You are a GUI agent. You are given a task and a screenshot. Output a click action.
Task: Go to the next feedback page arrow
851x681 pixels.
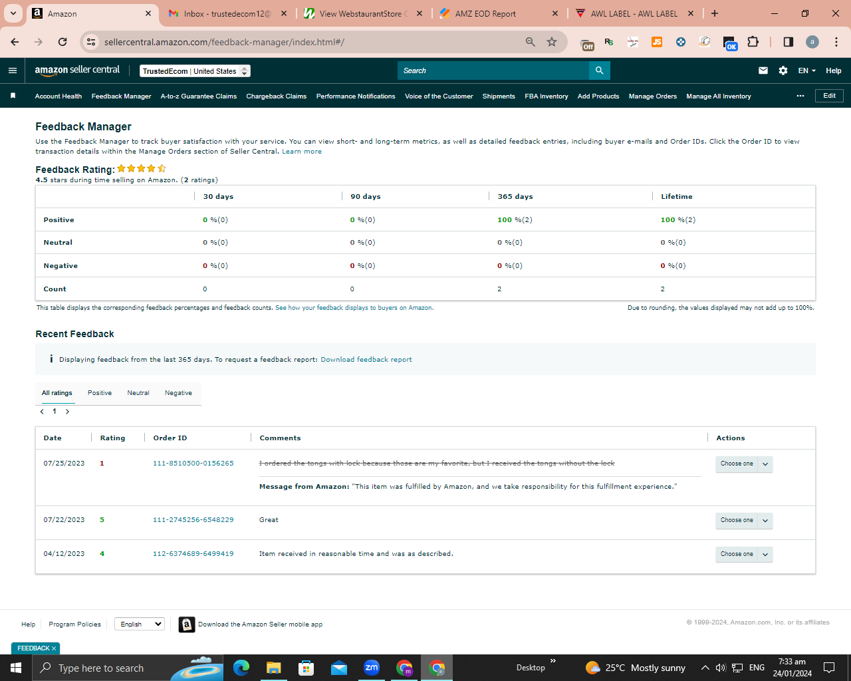pyautogui.click(x=67, y=412)
